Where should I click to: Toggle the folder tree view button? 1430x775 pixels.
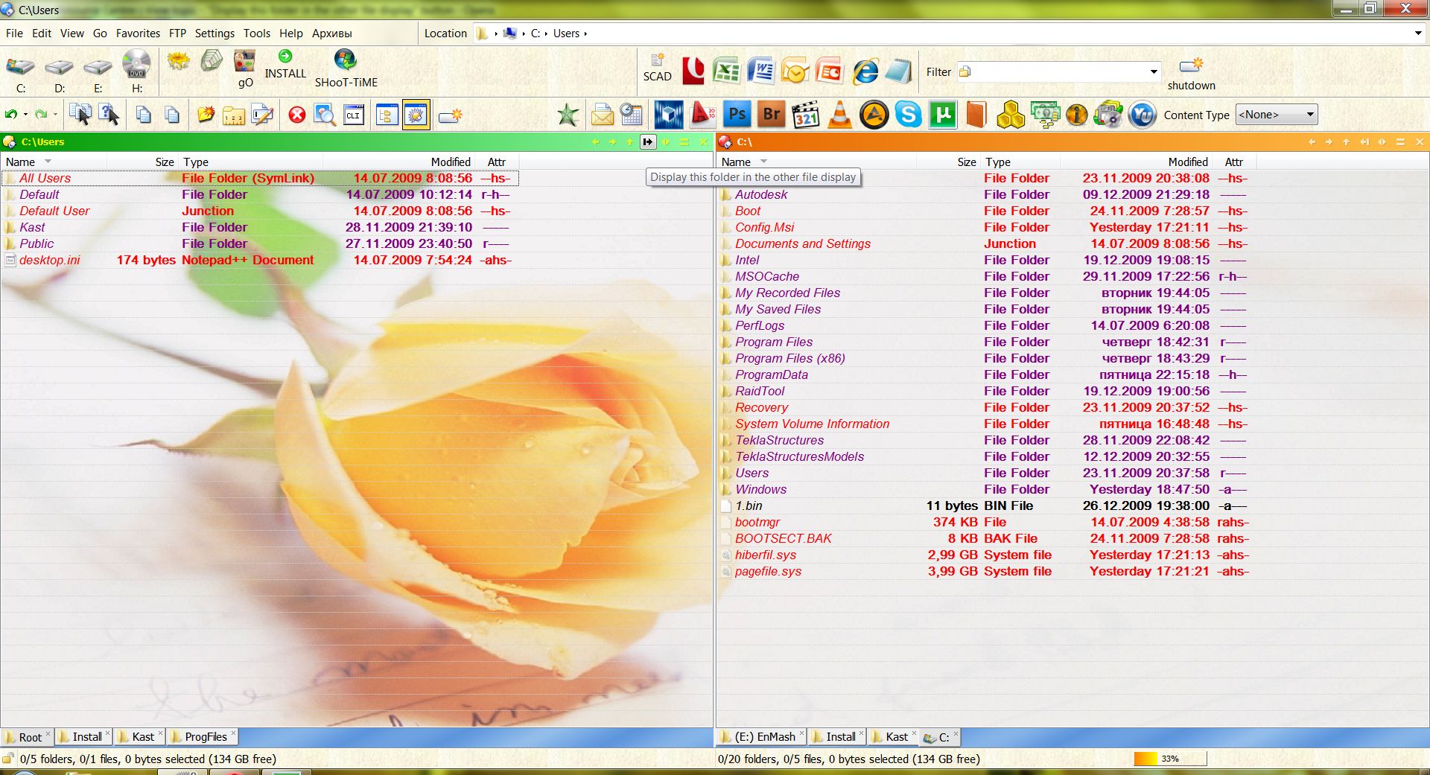[387, 115]
